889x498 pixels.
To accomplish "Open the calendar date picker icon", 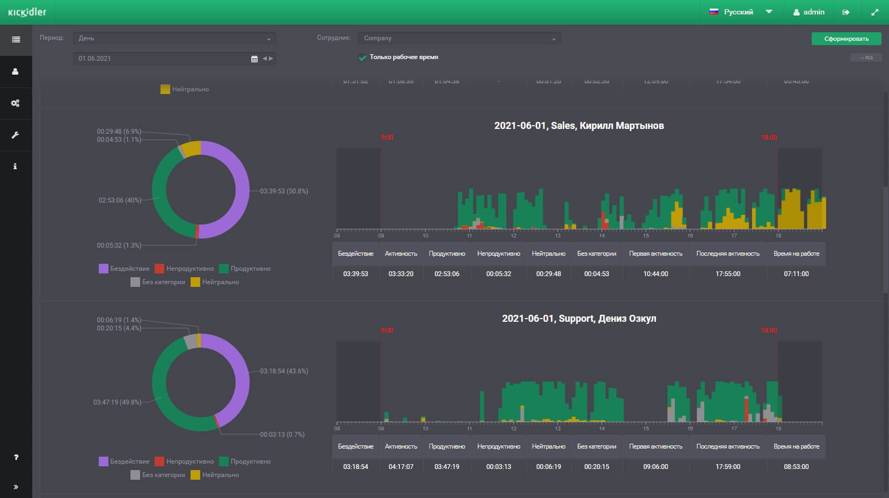I will tap(254, 59).
